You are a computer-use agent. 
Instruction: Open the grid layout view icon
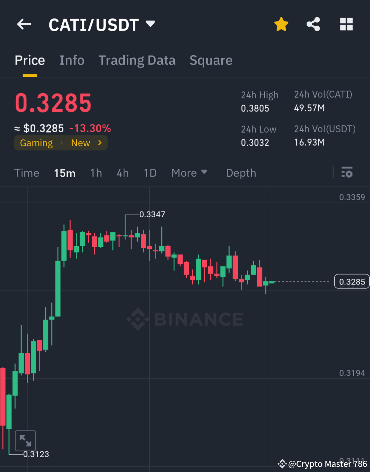click(x=346, y=24)
